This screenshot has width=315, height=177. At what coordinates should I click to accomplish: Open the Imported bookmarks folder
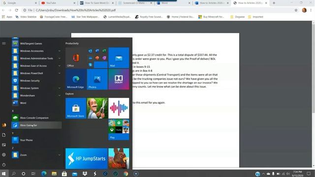255,17
